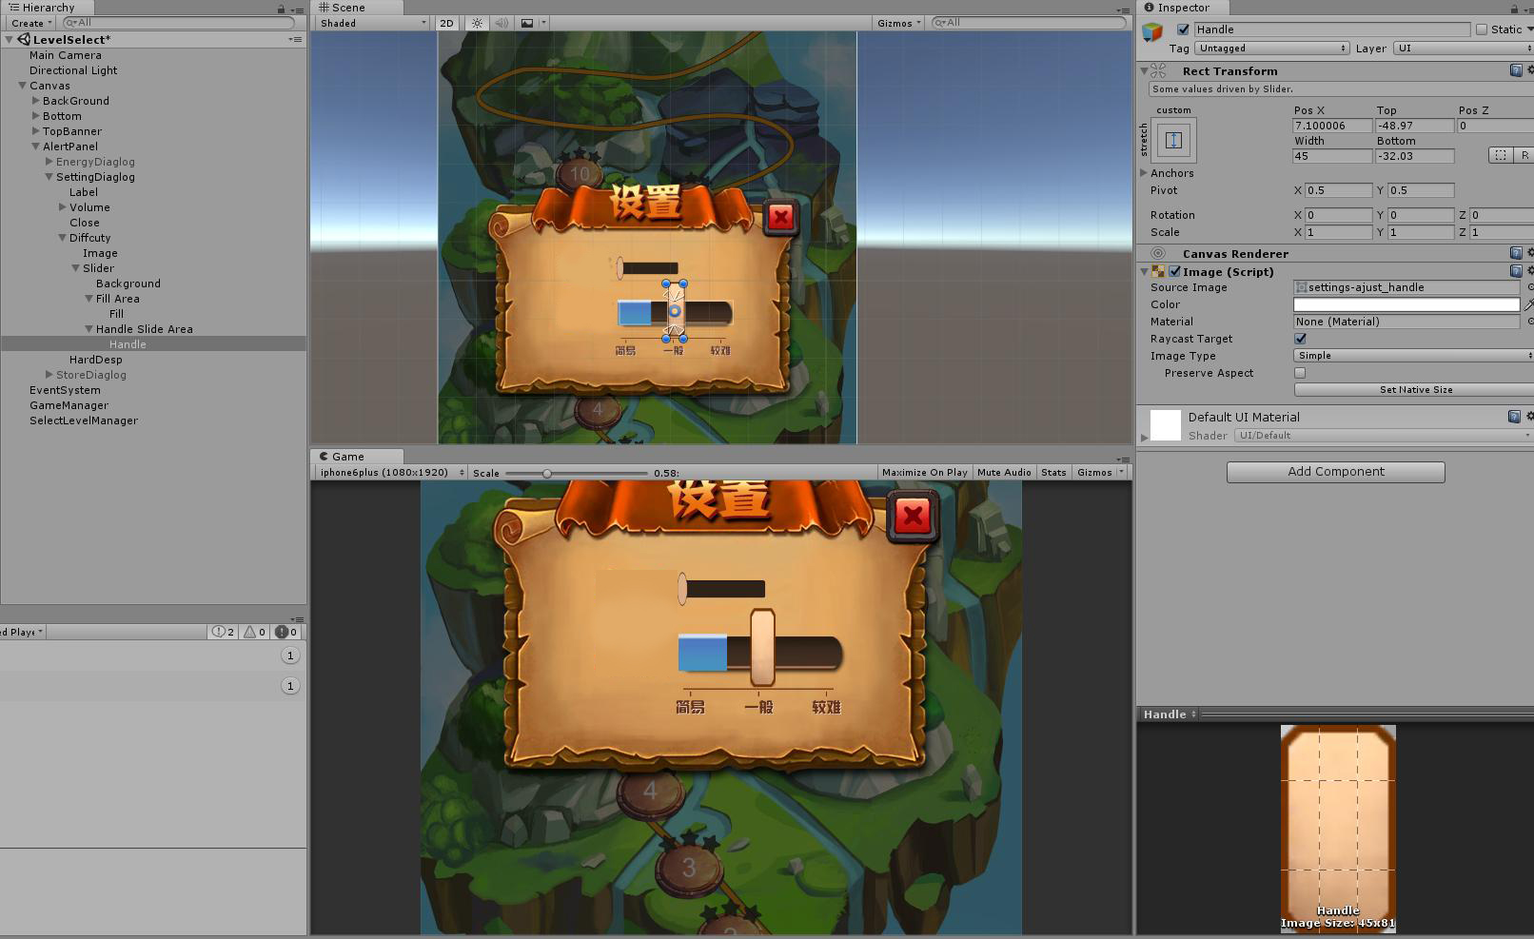Click the Add Component button
The height and width of the screenshot is (939, 1534).
[x=1335, y=472]
